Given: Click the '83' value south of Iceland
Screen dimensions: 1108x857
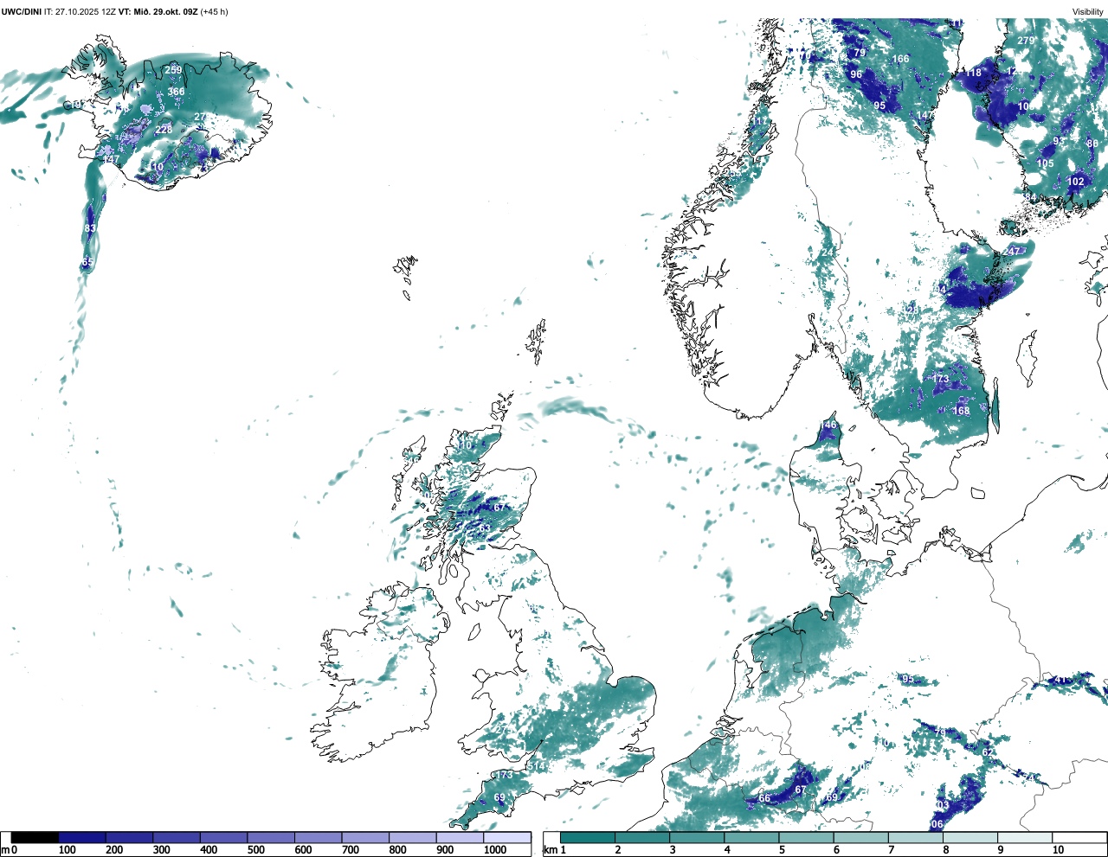Looking at the screenshot, I should pos(90,229).
